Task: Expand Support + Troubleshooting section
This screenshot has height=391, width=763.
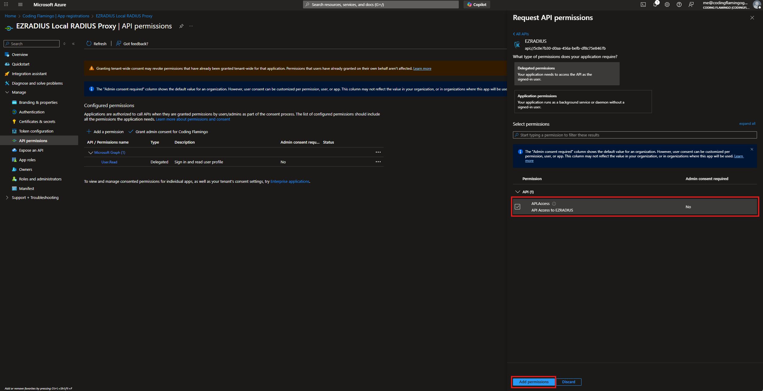Action: pyautogui.click(x=7, y=197)
